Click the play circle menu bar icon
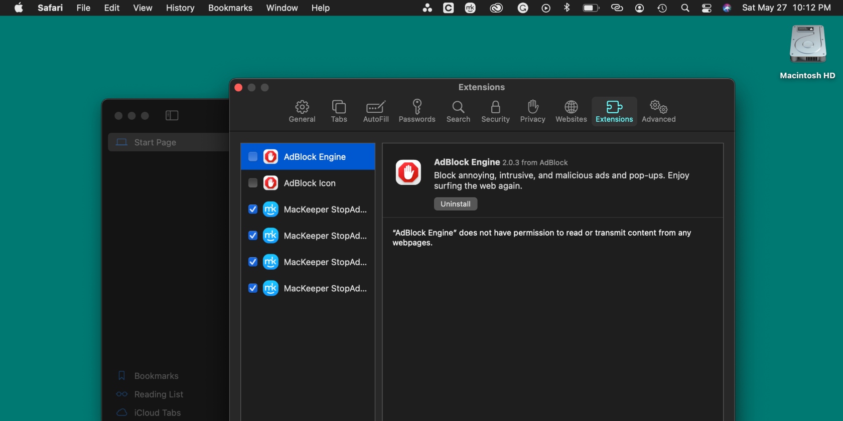Screen dimensions: 843x421 coord(546,8)
